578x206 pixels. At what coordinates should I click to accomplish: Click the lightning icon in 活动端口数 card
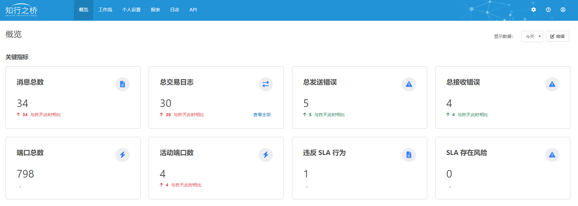click(266, 155)
